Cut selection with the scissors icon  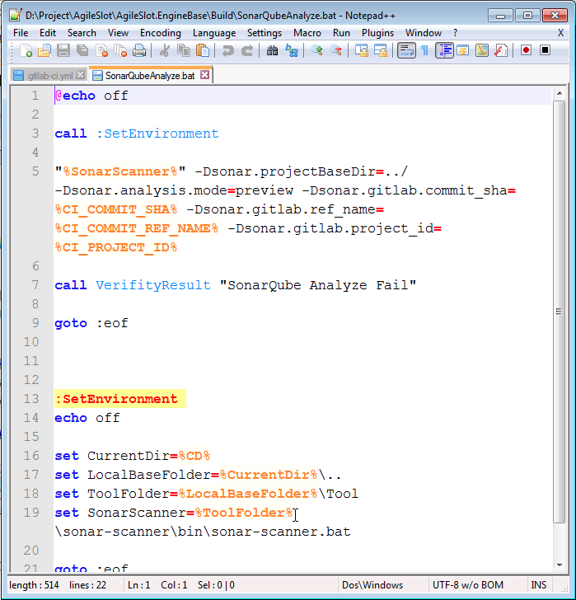click(165, 50)
